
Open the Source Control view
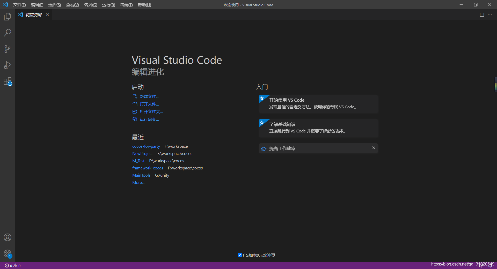coord(8,49)
